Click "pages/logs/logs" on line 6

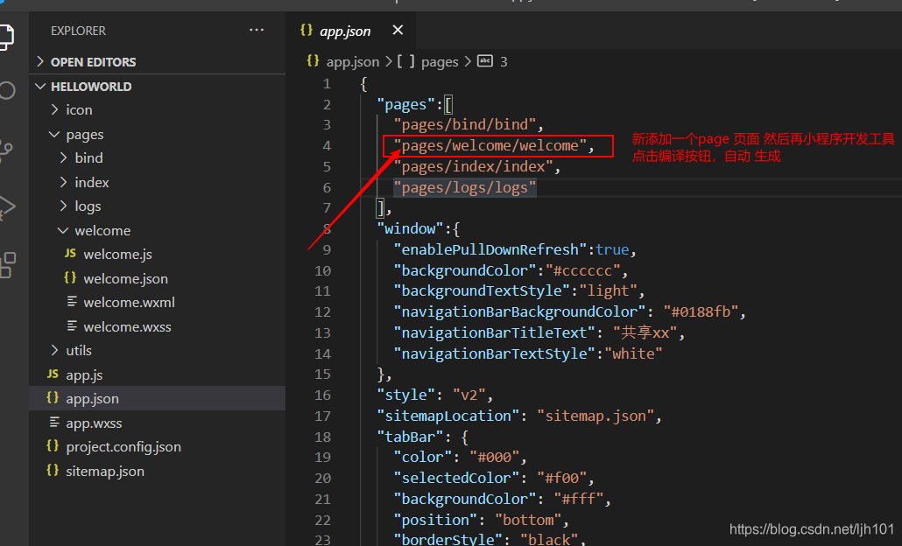pos(465,187)
